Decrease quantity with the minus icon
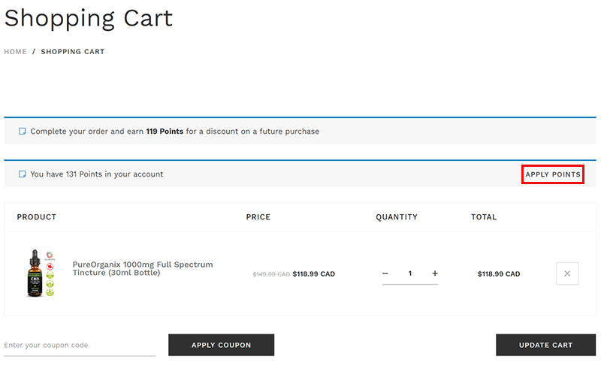The height and width of the screenshot is (366, 601). tap(385, 274)
